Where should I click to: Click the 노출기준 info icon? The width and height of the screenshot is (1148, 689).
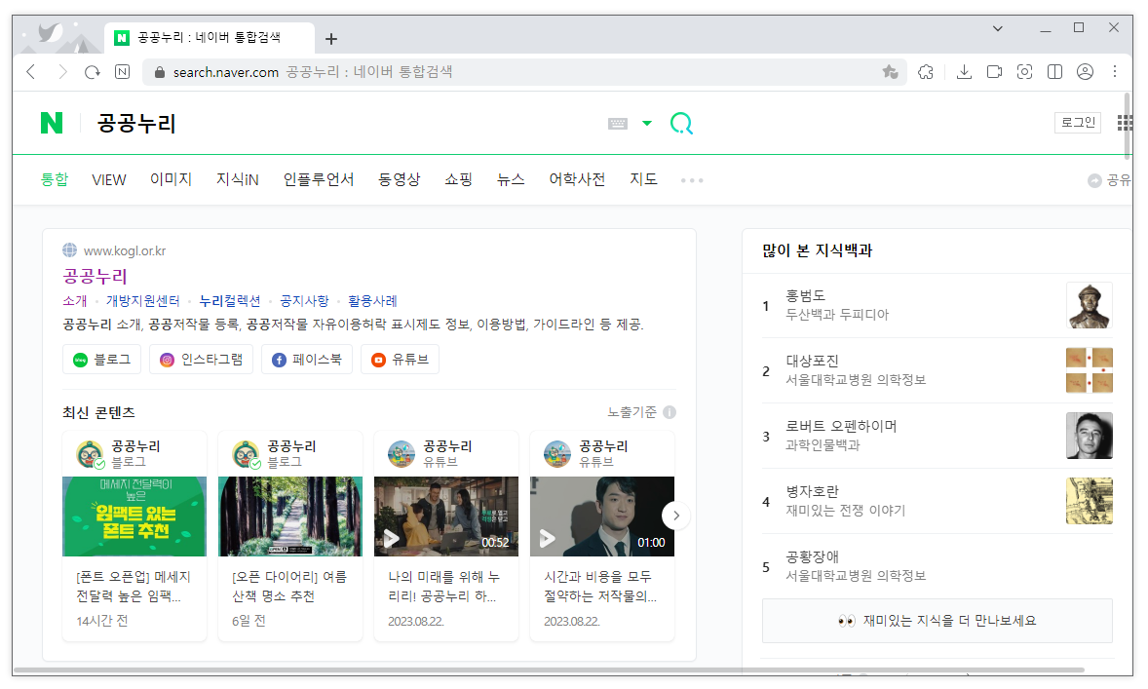(670, 412)
